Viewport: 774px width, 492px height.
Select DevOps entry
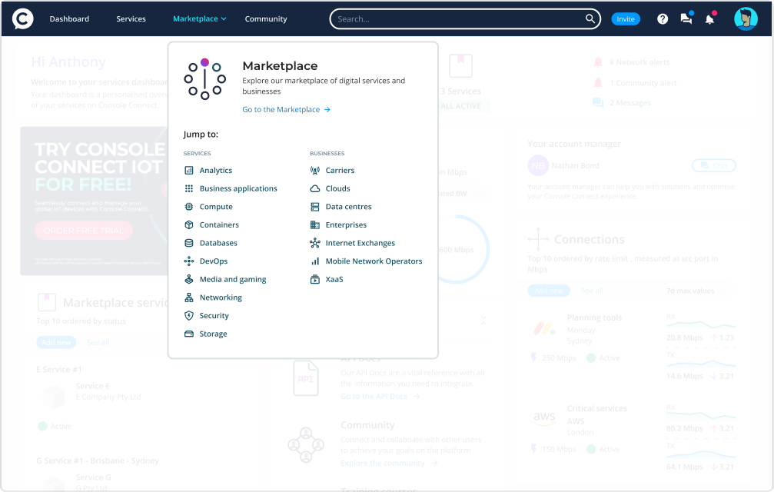pyautogui.click(x=214, y=261)
